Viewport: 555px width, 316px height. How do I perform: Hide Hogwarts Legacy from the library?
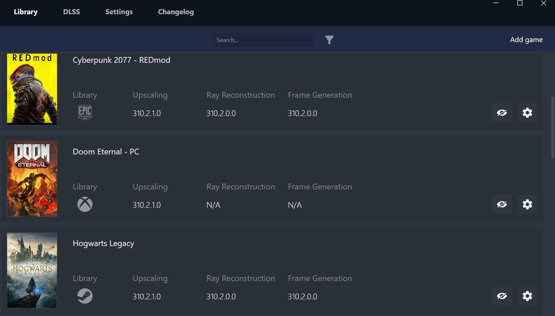pyautogui.click(x=502, y=296)
